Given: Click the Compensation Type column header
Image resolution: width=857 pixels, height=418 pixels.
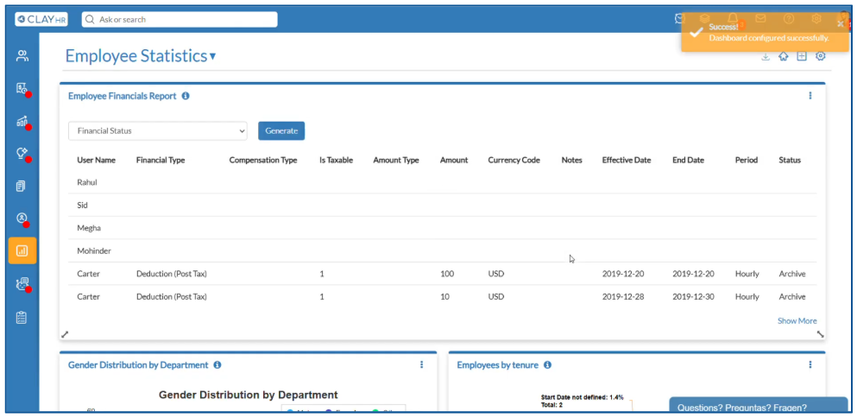Looking at the screenshot, I should click(x=263, y=161).
